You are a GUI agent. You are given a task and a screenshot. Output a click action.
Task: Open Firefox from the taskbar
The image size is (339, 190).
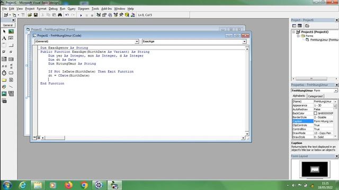68,185
